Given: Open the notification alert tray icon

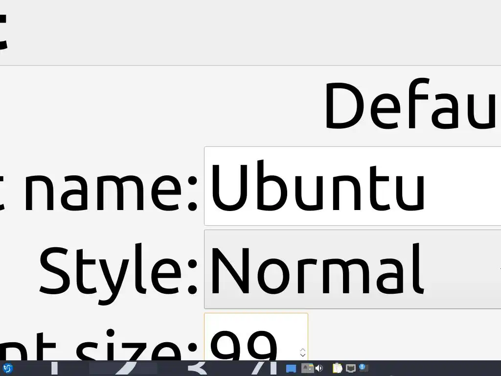Looking at the screenshot, I should click(364, 368).
